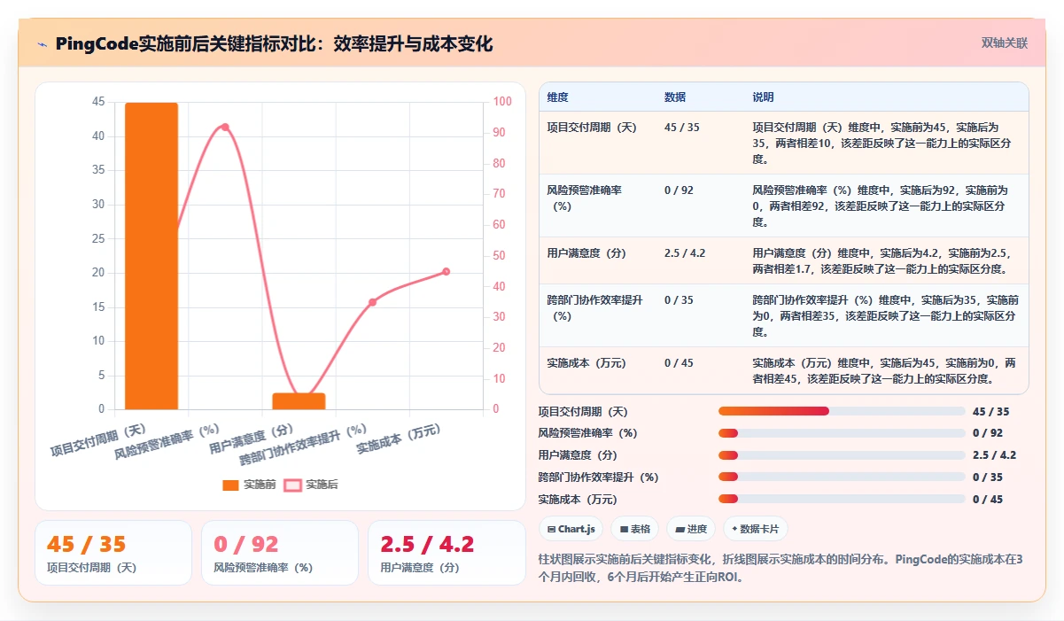This screenshot has width=1064, height=621.
Task: Click the 实施成本（万元） dimension cell in table
Action: point(586,362)
